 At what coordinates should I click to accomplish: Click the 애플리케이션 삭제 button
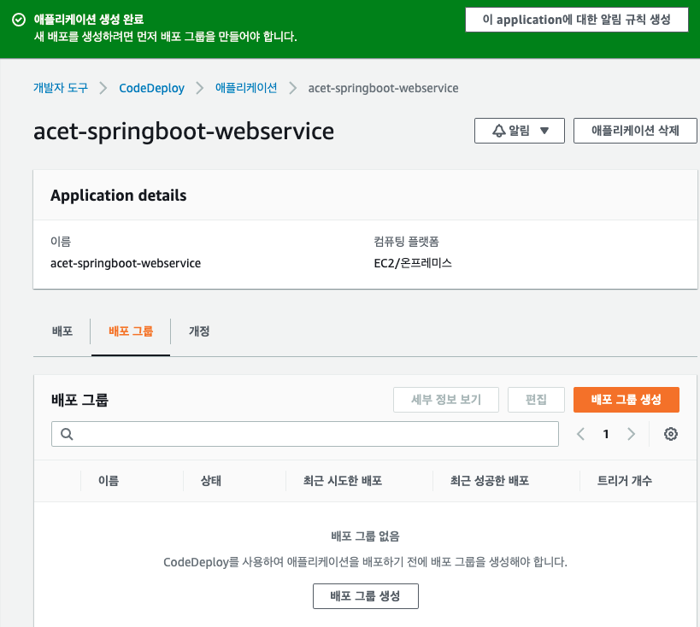click(x=635, y=131)
